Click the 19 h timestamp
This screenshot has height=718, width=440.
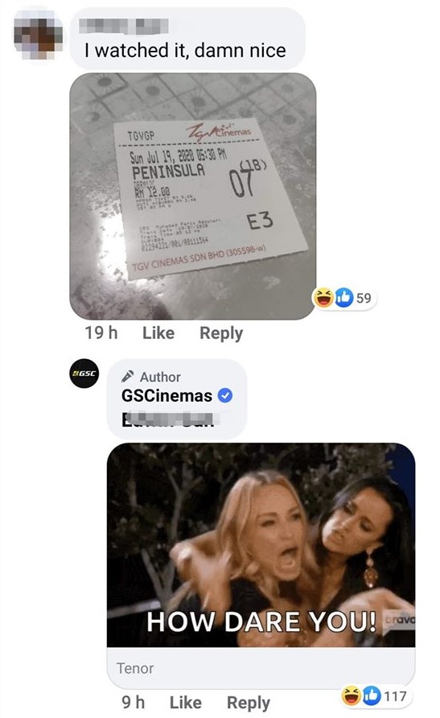[x=101, y=332]
